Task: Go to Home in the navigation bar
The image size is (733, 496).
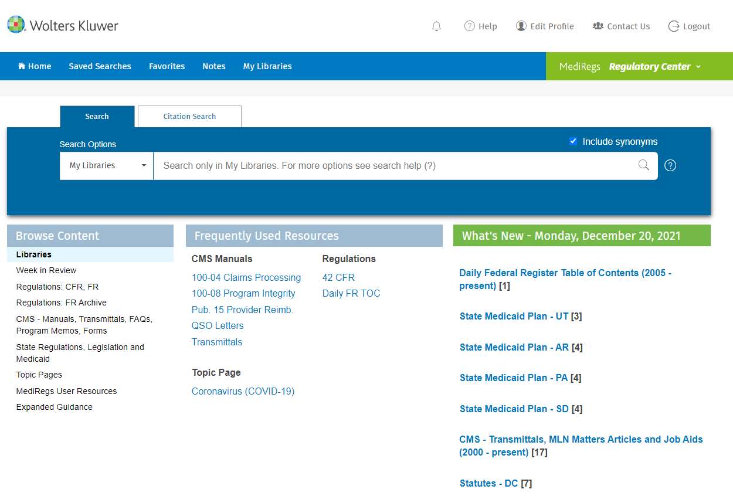Action: click(35, 66)
